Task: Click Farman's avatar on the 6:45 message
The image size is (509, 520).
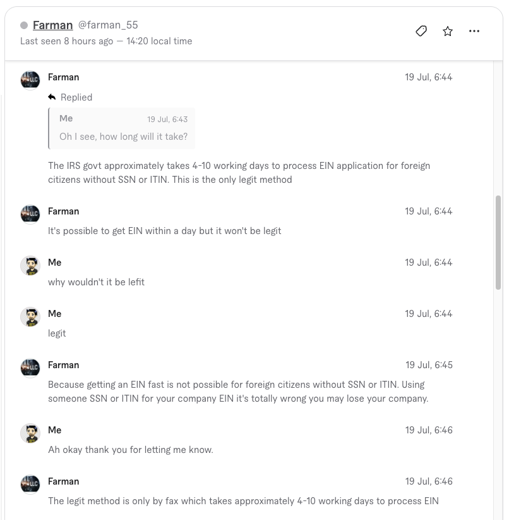Action: coord(30,368)
